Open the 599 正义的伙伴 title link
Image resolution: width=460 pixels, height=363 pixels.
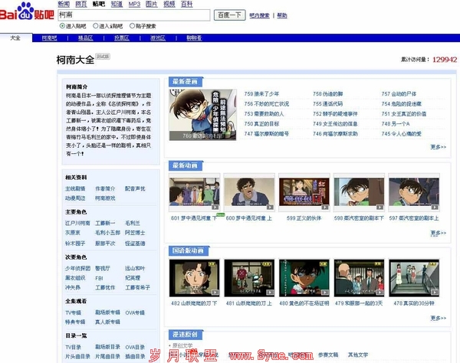(304, 218)
